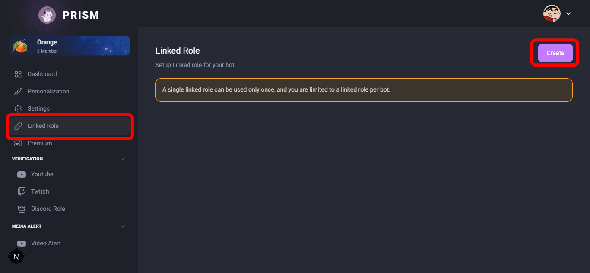Collapse the Verification section chevron
This screenshot has width=590, height=273.
pyautogui.click(x=123, y=159)
